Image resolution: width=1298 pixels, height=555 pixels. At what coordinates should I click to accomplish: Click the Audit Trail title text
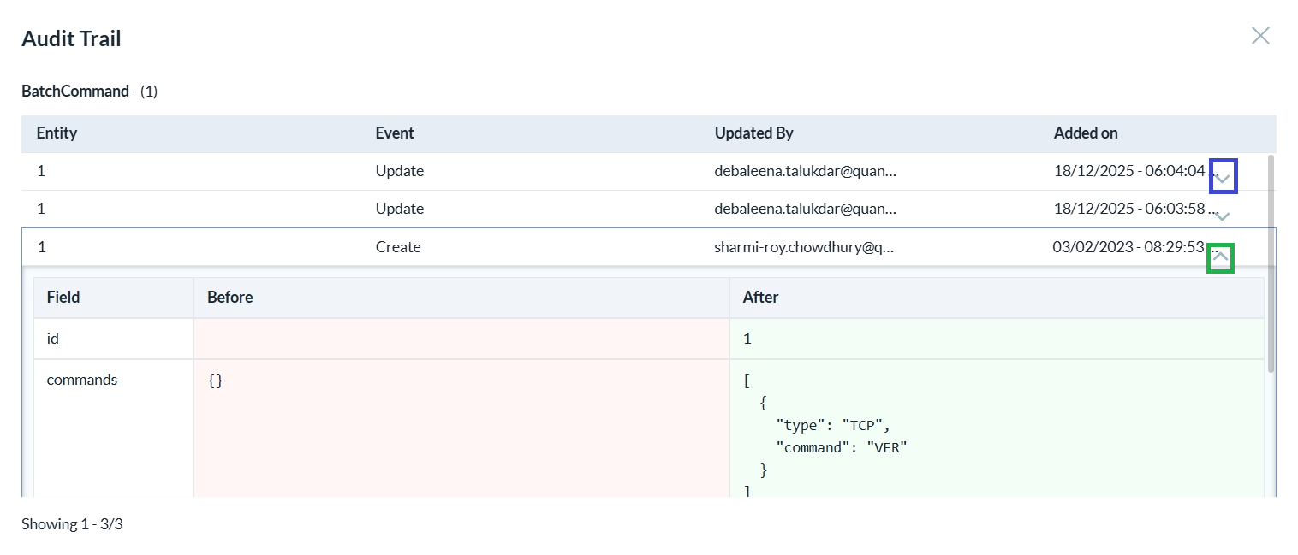click(71, 38)
